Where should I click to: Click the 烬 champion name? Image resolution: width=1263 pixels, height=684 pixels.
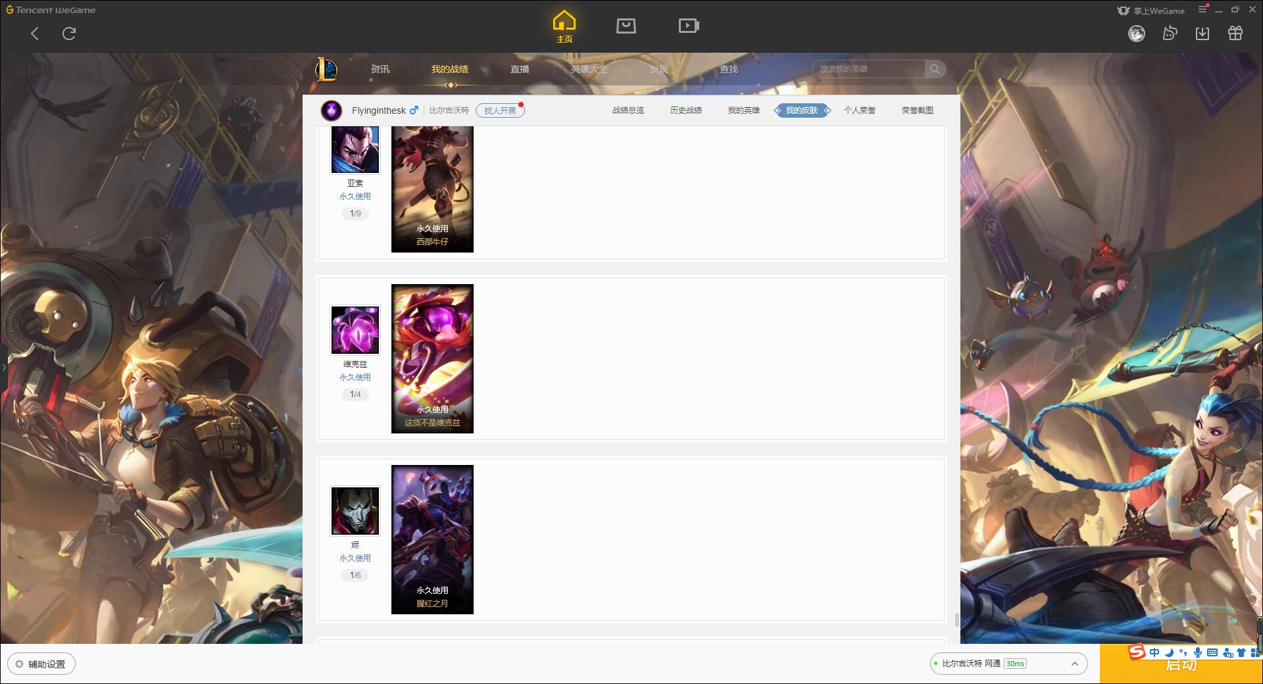(355, 545)
